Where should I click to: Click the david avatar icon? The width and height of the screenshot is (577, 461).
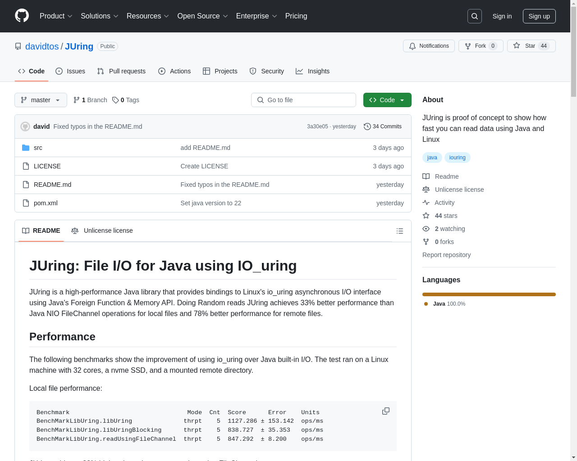point(25,127)
